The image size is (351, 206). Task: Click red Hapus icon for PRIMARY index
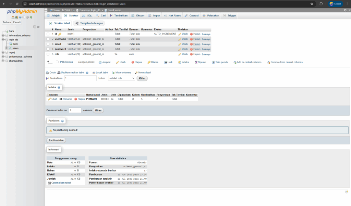tap(76, 99)
